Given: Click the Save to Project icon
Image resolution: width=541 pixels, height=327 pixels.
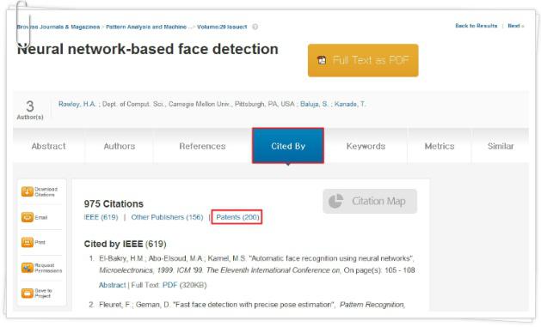Looking at the screenshot, I should point(28,293).
